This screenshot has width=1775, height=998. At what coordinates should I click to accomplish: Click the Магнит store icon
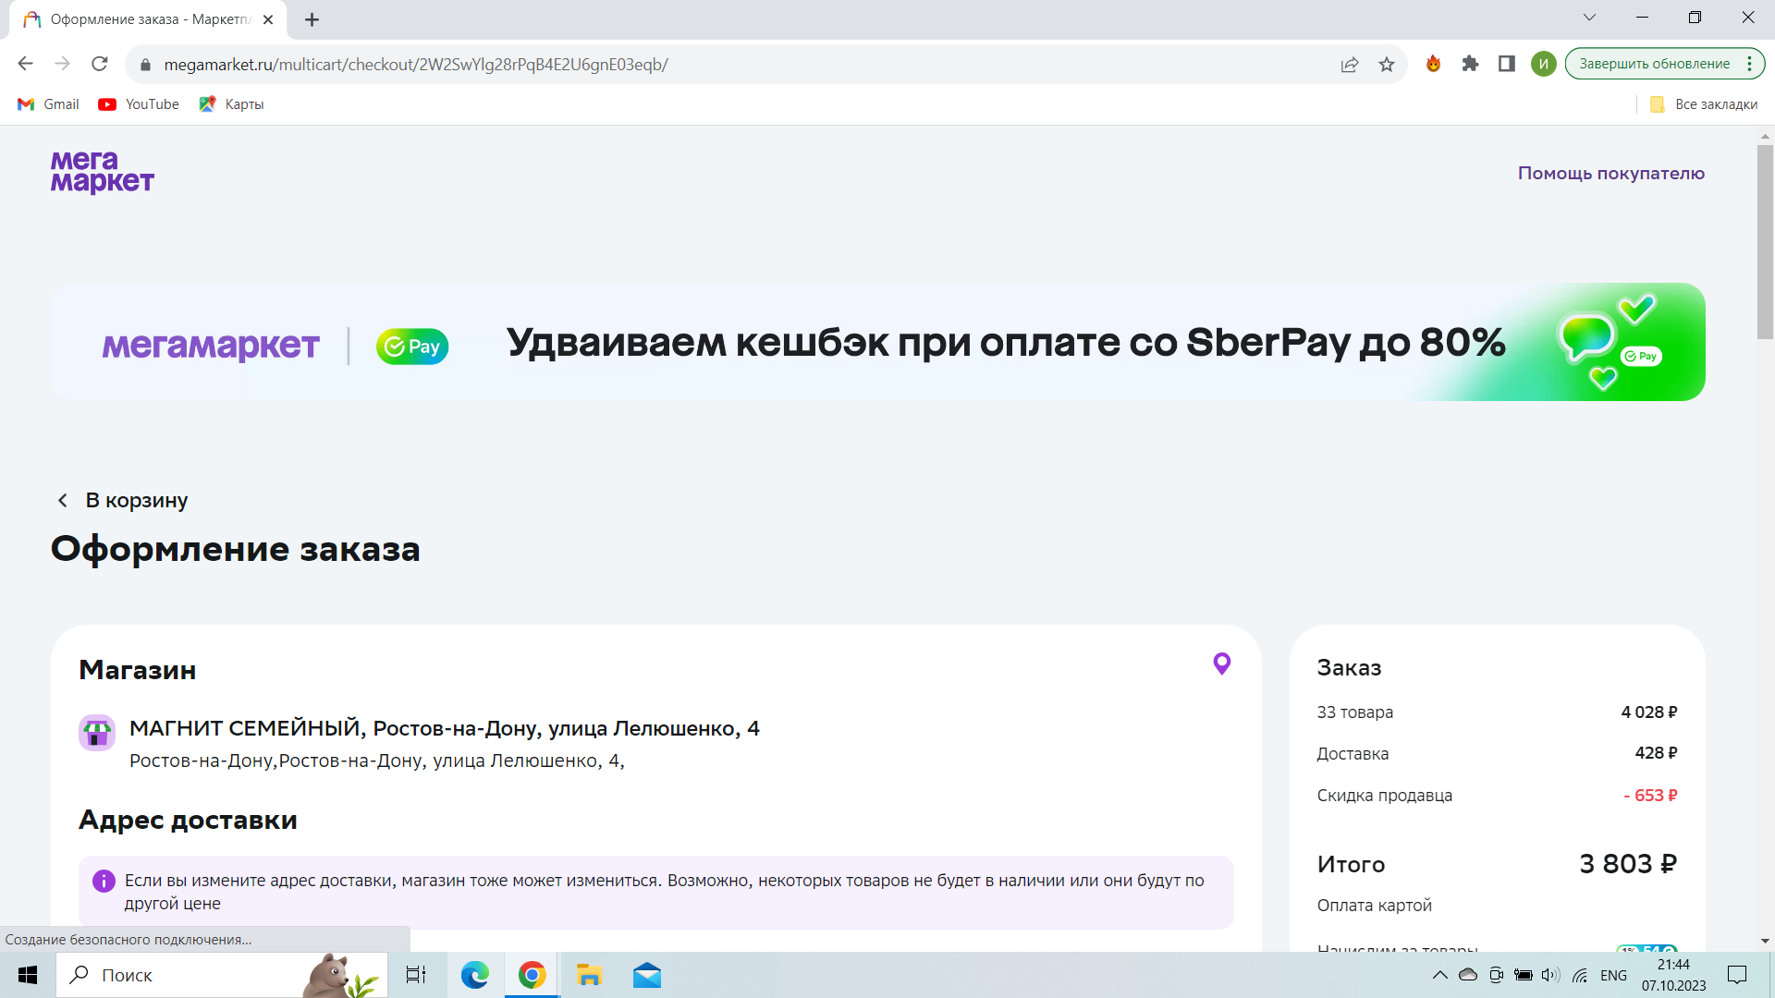pyautogui.click(x=97, y=733)
